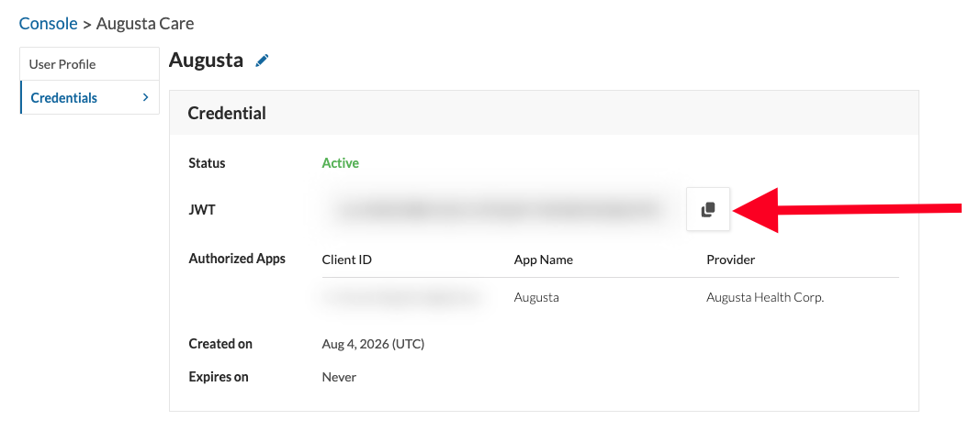
Task: Edit the Augusta name with pencil icon
Action: click(x=263, y=61)
